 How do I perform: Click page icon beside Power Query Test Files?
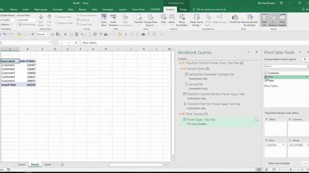tap(256, 120)
